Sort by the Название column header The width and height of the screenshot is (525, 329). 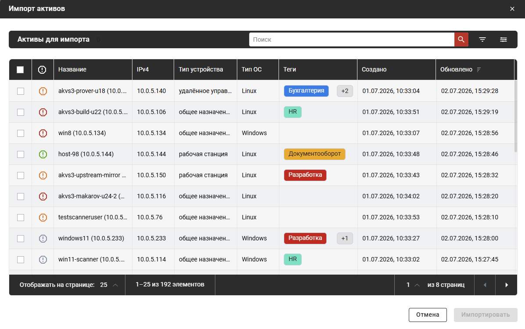[x=93, y=70]
